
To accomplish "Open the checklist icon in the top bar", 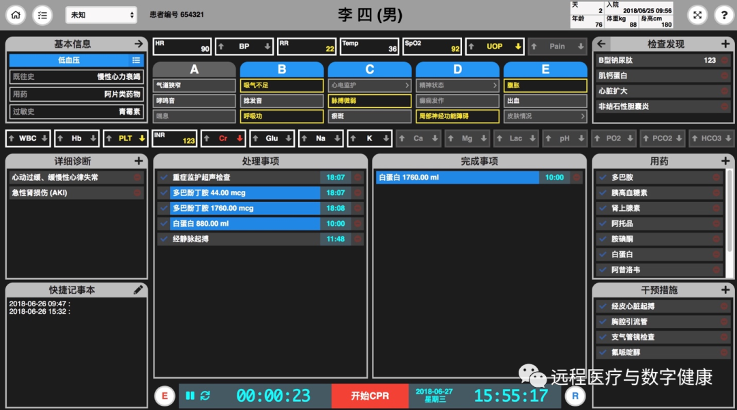I will tap(42, 15).
